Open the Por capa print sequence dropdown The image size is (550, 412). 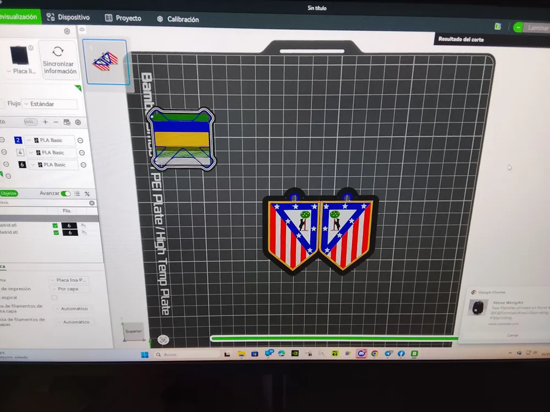(x=69, y=289)
